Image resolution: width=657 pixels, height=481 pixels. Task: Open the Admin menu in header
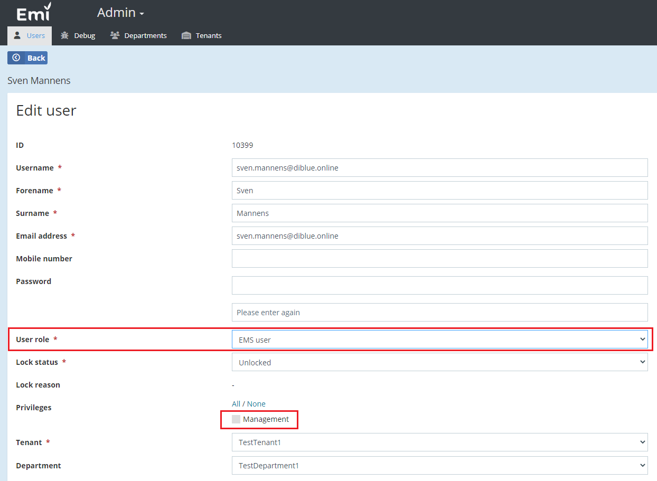(120, 13)
